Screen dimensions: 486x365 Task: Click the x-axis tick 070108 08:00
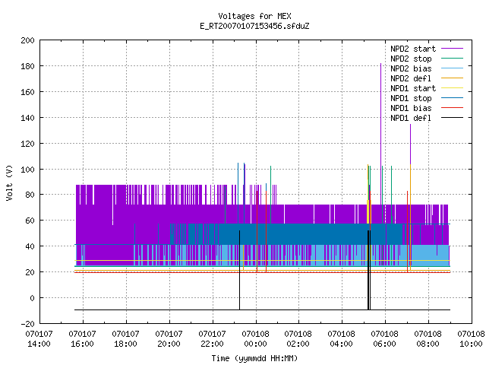point(428,339)
